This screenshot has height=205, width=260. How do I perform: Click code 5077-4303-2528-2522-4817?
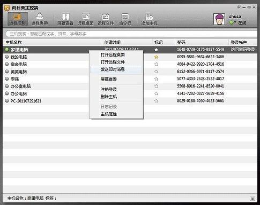(x=200, y=78)
